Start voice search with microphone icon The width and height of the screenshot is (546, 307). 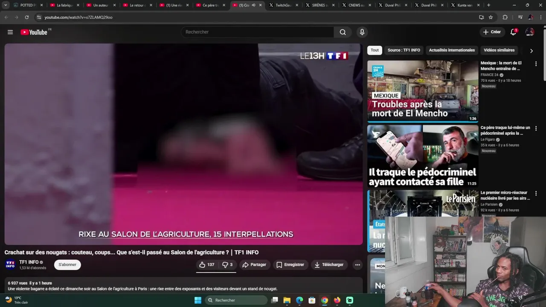tap(362, 32)
